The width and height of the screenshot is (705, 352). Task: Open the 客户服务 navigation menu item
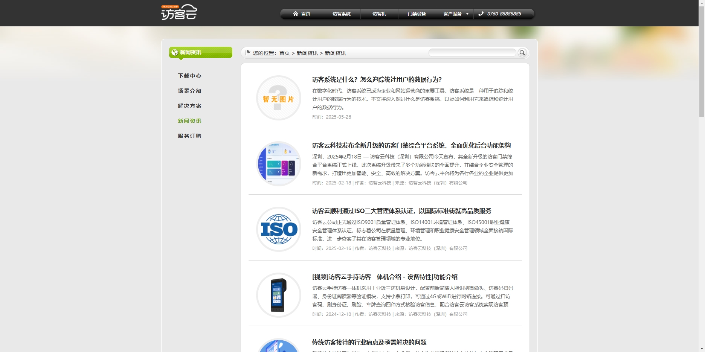tap(452, 14)
